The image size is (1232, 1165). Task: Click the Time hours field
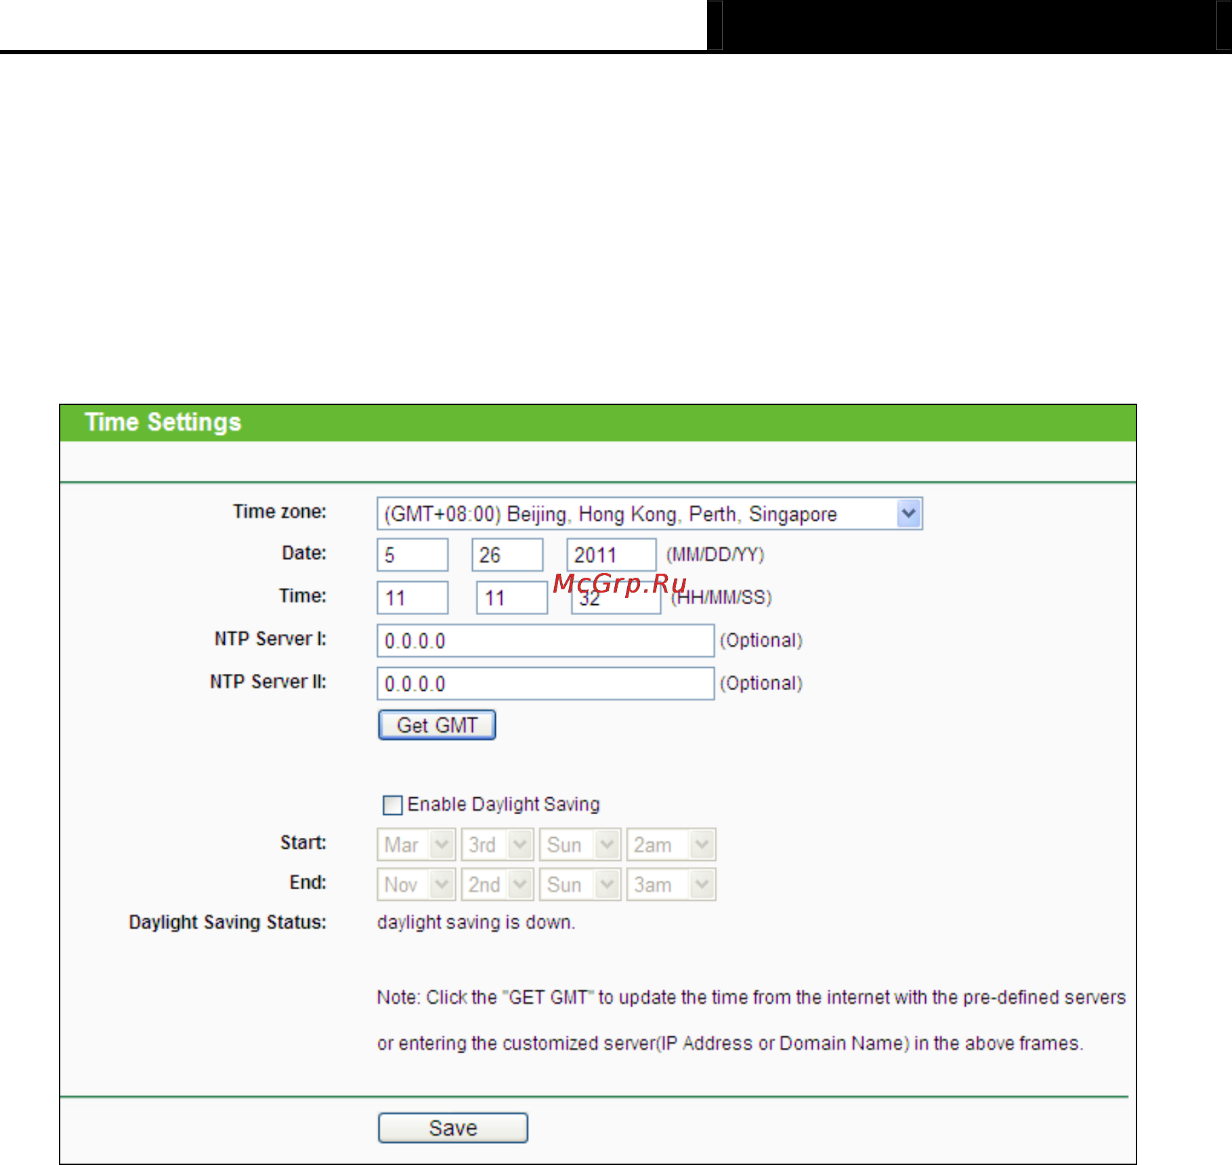pyautogui.click(x=412, y=598)
